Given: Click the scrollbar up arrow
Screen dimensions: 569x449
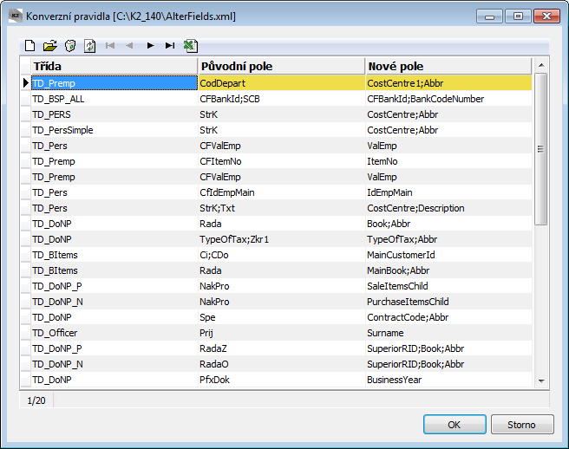Looking at the screenshot, I should 541,65.
